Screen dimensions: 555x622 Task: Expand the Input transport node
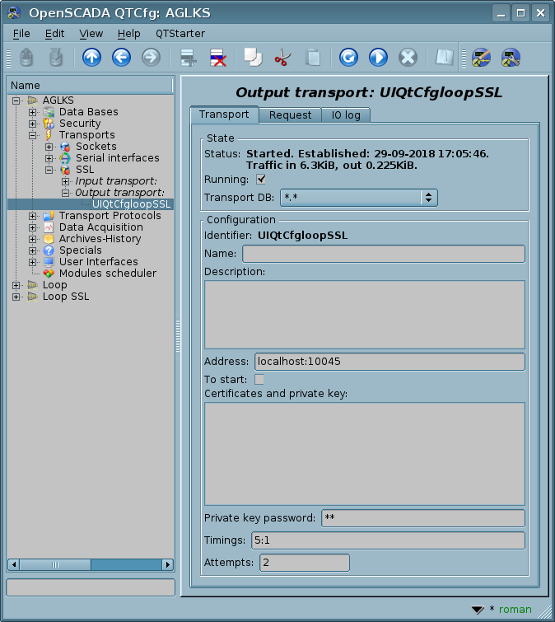click(65, 182)
